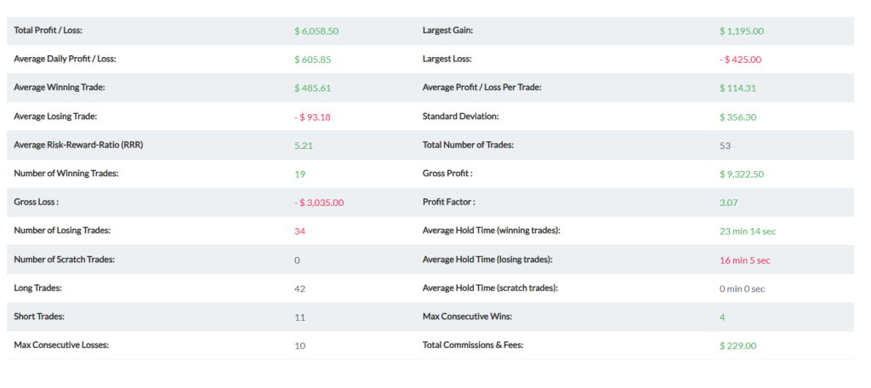Click the $ 485.61 value

313,88
